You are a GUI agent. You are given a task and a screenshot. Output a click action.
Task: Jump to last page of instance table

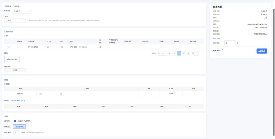tap(189, 53)
